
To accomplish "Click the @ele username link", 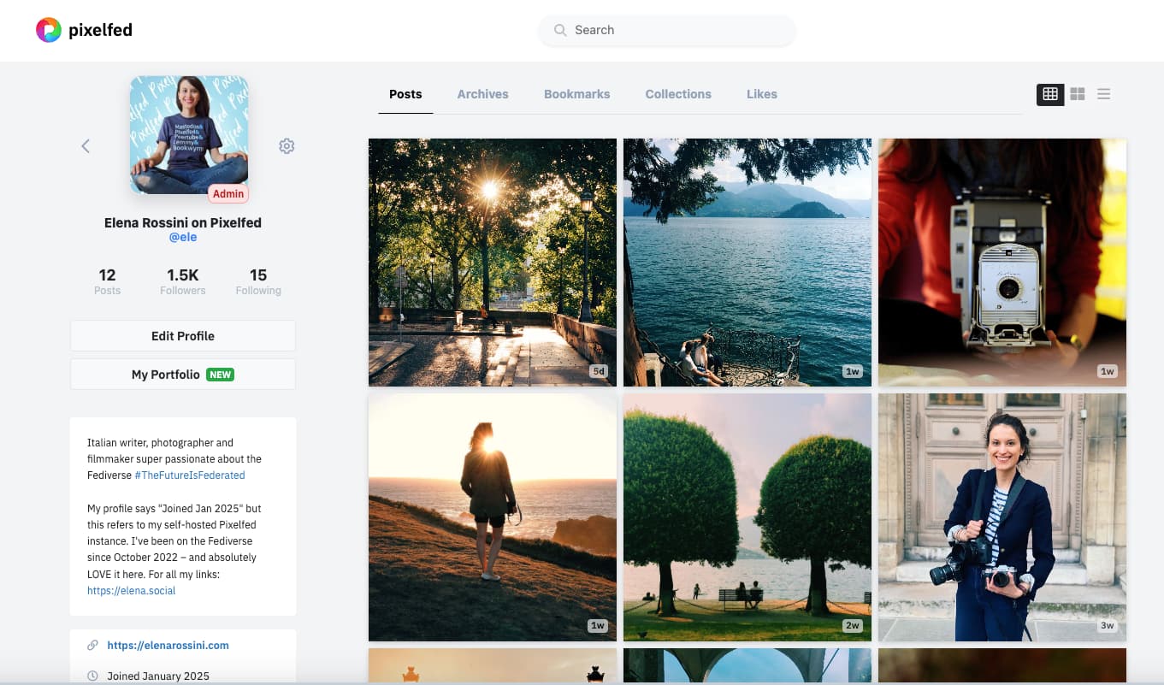I will tap(182, 237).
